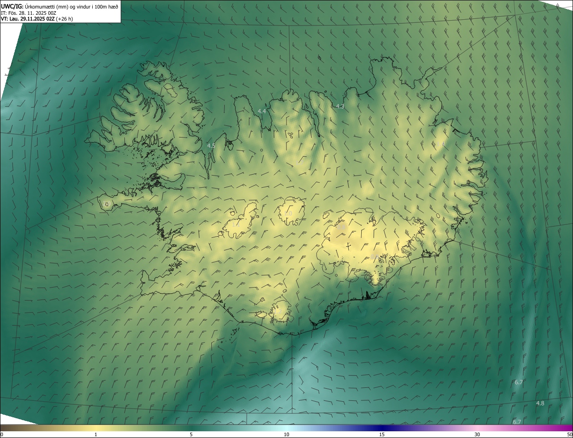Image resolution: width=573 pixels, height=438 pixels.
Task: Click the 1 tick label on the colour scale
Action: (96, 434)
